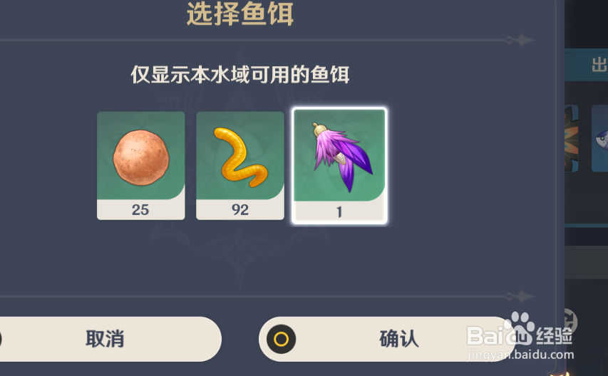
Task: Choose the purple feather fly bait
Action: [339, 165]
